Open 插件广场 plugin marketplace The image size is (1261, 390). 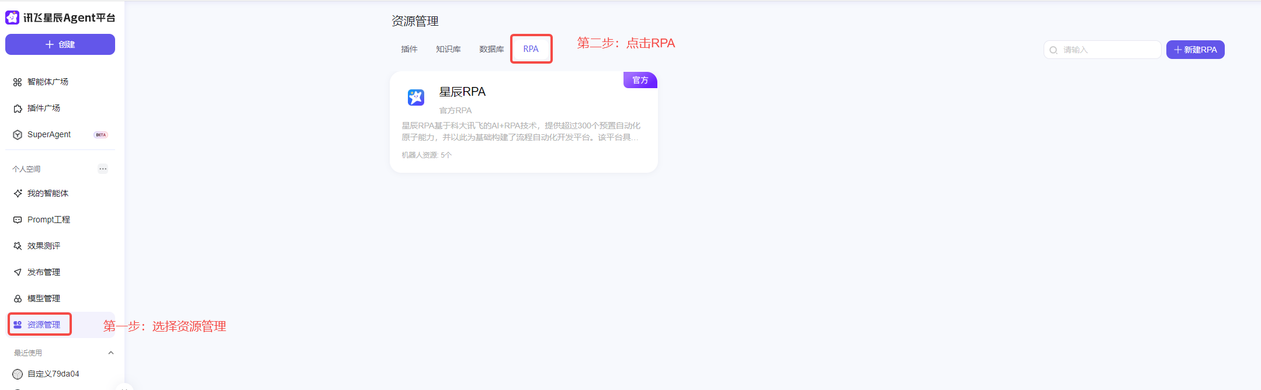click(44, 108)
